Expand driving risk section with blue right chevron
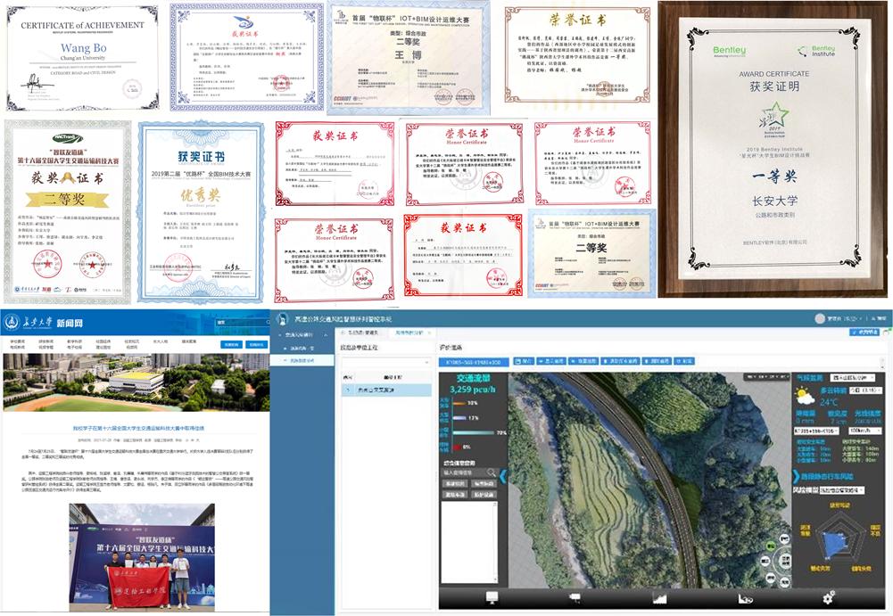 tap(796, 475)
